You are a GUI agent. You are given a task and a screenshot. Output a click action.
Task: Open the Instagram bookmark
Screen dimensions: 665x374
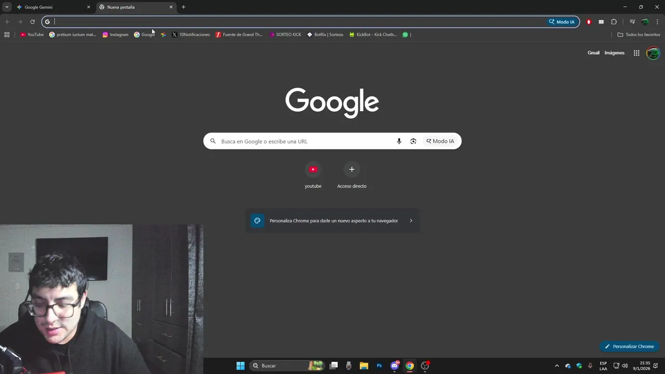[115, 35]
